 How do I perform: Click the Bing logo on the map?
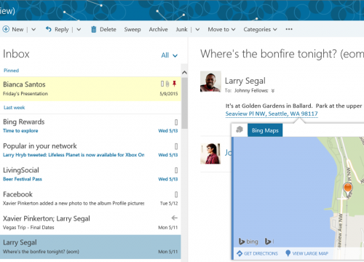click(x=248, y=242)
